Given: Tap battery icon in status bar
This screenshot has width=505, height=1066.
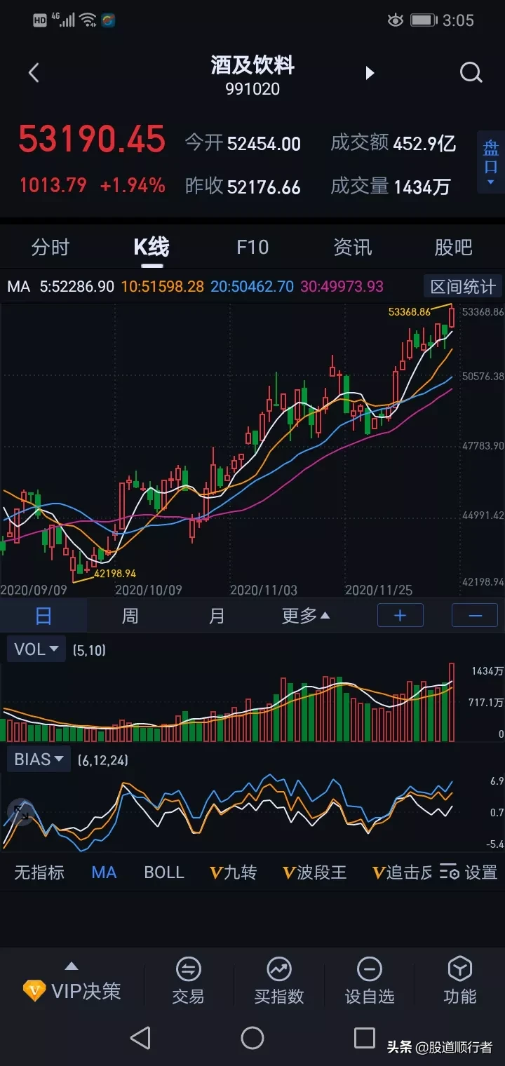Looking at the screenshot, I should pyautogui.click(x=424, y=20).
